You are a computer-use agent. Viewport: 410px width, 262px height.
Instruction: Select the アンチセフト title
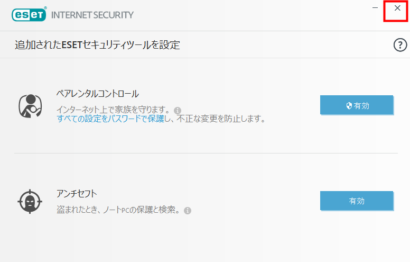[77, 194]
